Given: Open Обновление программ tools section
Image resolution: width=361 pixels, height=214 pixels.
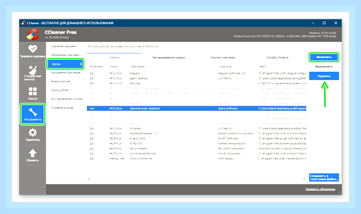Looking at the screenshot, I should [x=65, y=55].
